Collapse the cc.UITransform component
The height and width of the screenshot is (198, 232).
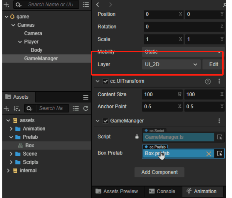click(x=97, y=81)
